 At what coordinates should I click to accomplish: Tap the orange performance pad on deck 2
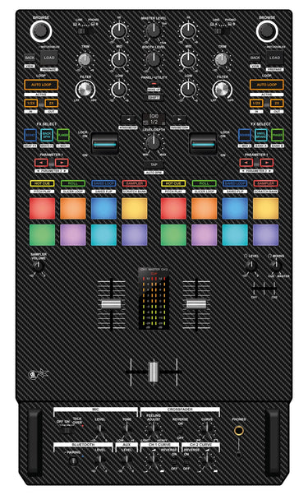click(x=204, y=209)
